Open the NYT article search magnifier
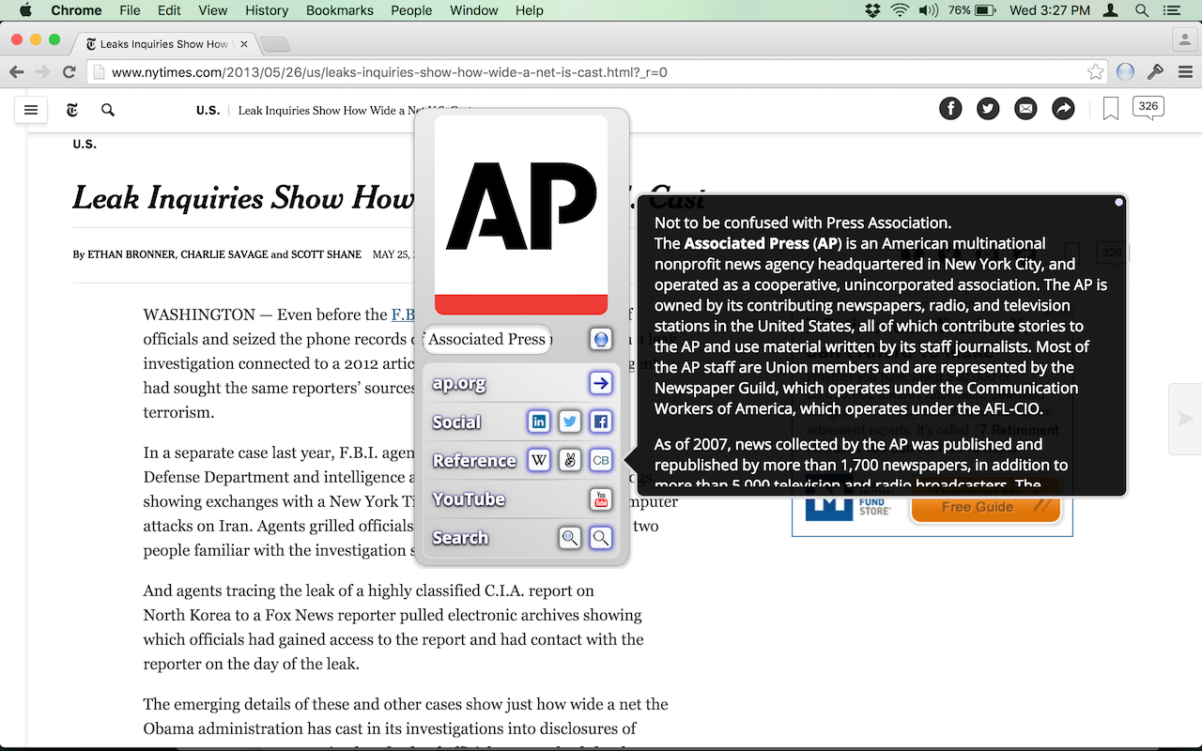Screen dimensions: 1202x751 pyautogui.click(x=108, y=110)
